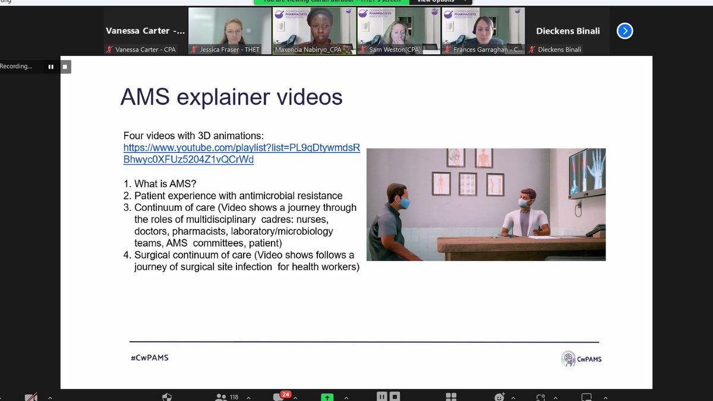Select Maxencia Nabiryo_CPA video thumbnail
713x401 pixels.
point(314,31)
